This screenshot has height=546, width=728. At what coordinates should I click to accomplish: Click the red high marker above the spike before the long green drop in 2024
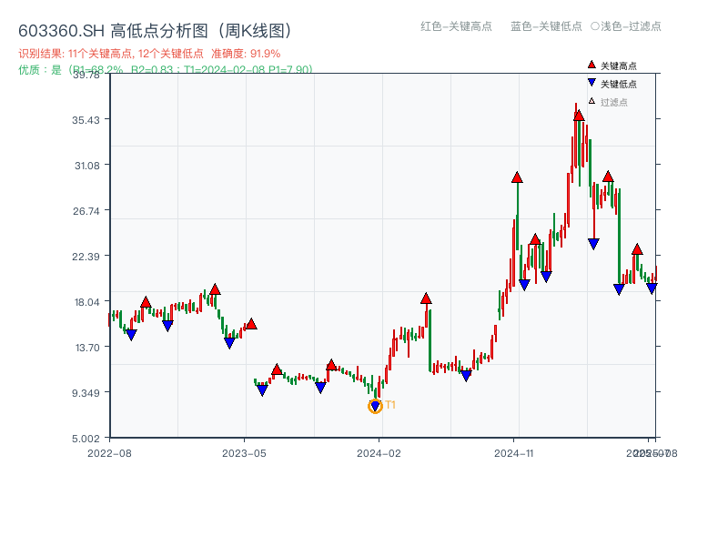(426, 298)
